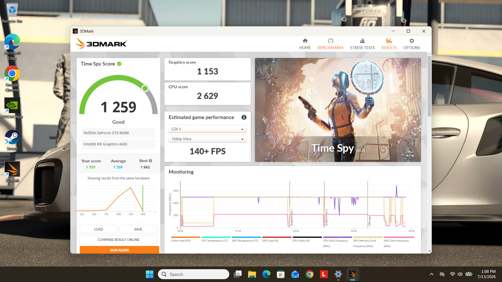The width and height of the screenshot is (502, 282).
Task: Expand the 1080p Ultra resolution dropdown
Action: [x=207, y=139]
